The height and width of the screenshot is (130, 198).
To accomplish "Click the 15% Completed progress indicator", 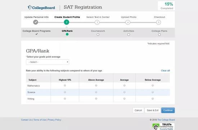I will (x=166, y=6).
